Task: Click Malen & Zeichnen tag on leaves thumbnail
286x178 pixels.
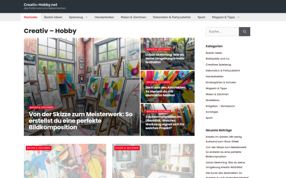Action: [39, 148]
